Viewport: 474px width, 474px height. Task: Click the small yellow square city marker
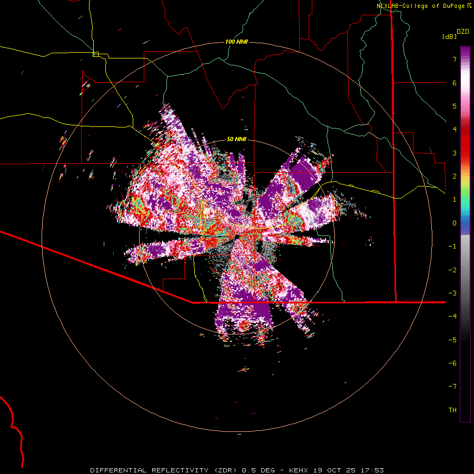95,54
